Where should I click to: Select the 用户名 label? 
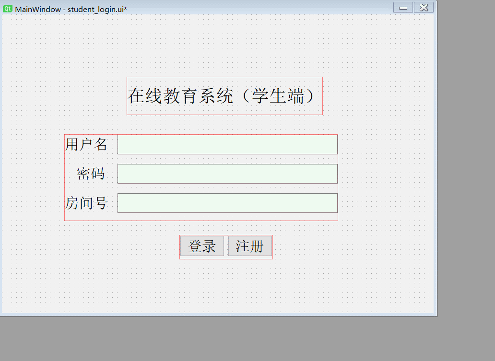pyautogui.click(x=86, y=144)
